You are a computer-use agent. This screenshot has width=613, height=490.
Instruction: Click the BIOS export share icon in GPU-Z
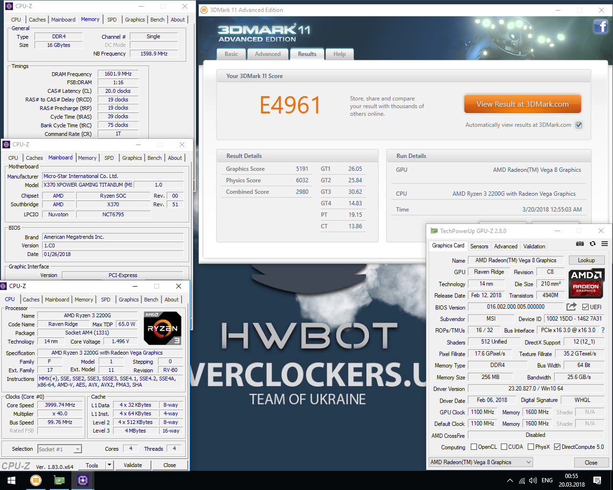coord(571,307)
